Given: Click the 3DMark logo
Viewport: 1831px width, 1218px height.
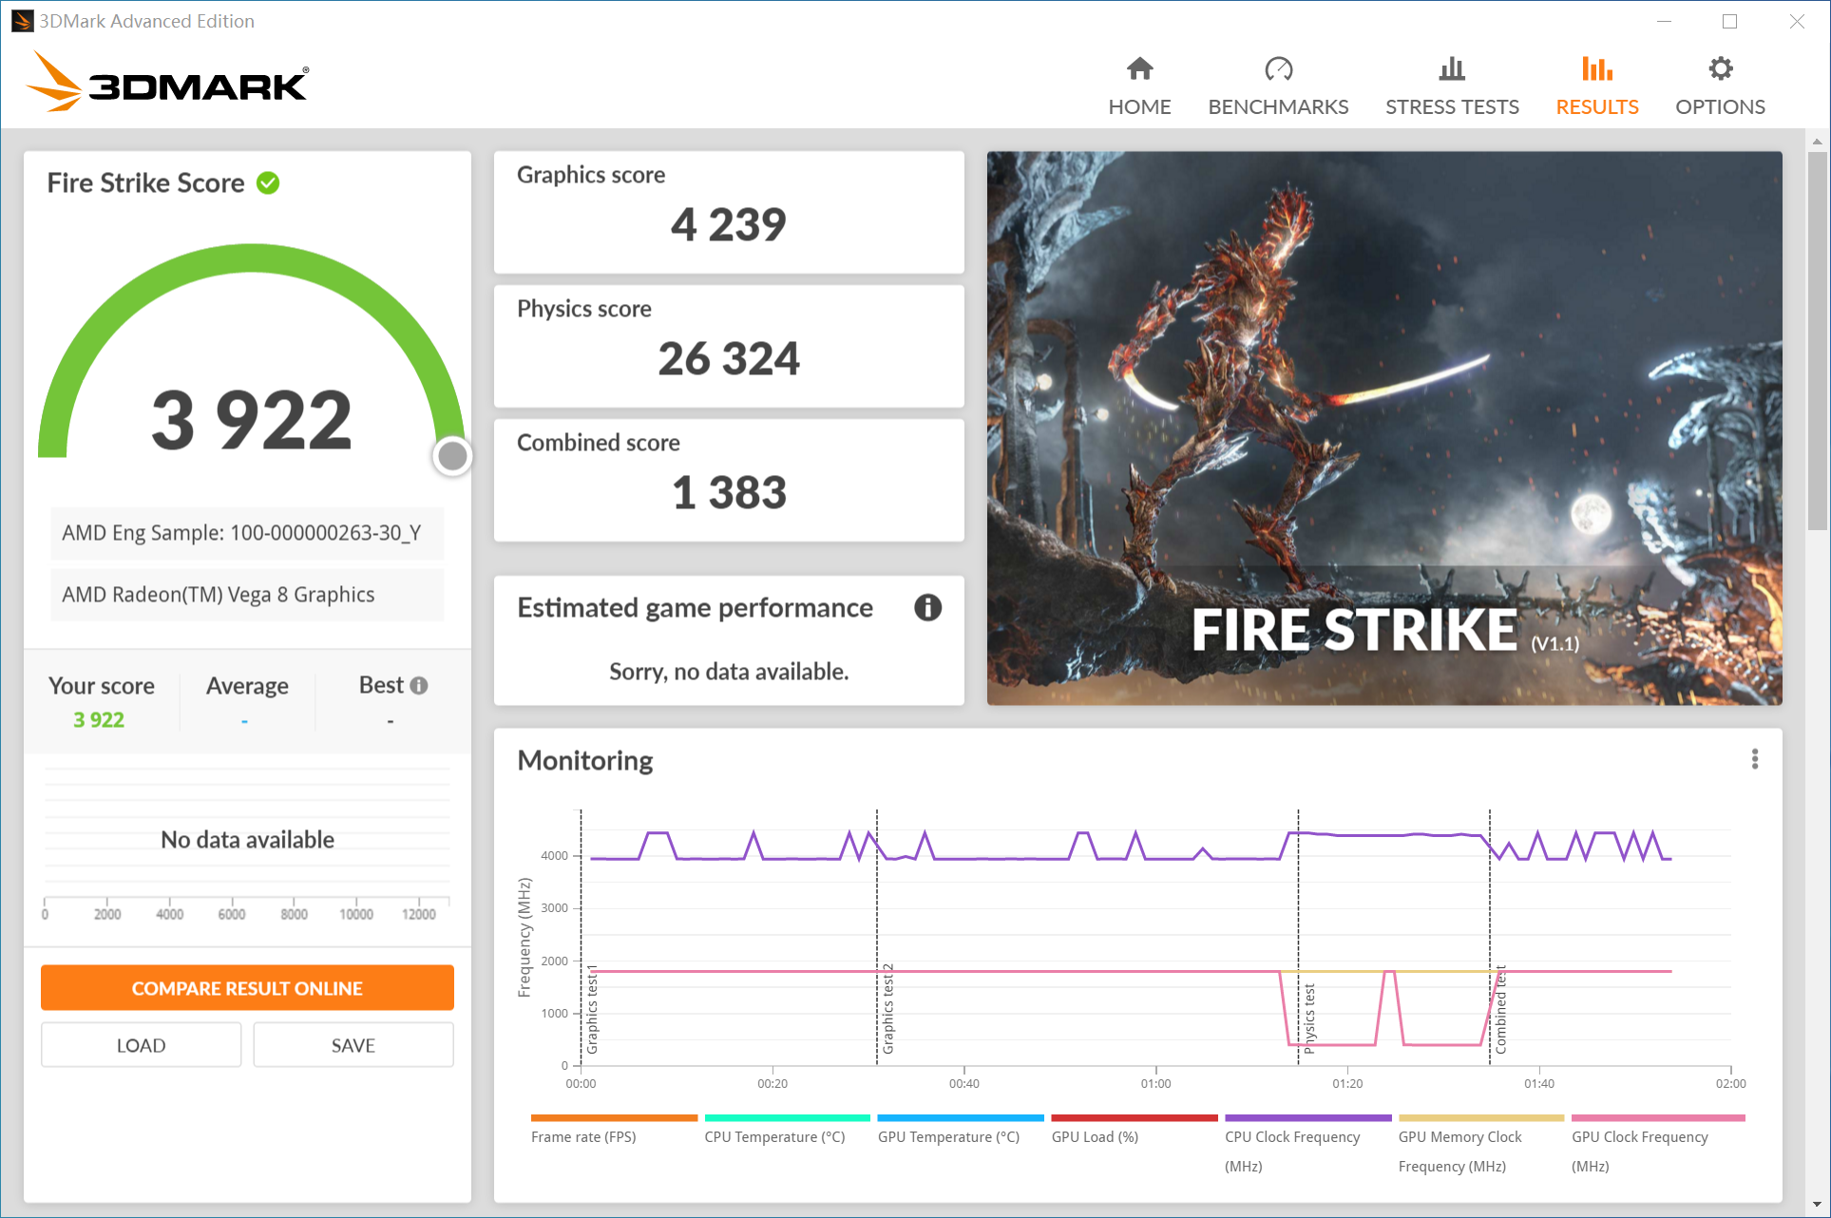Looking at the screenshot, I should point(167,82).
